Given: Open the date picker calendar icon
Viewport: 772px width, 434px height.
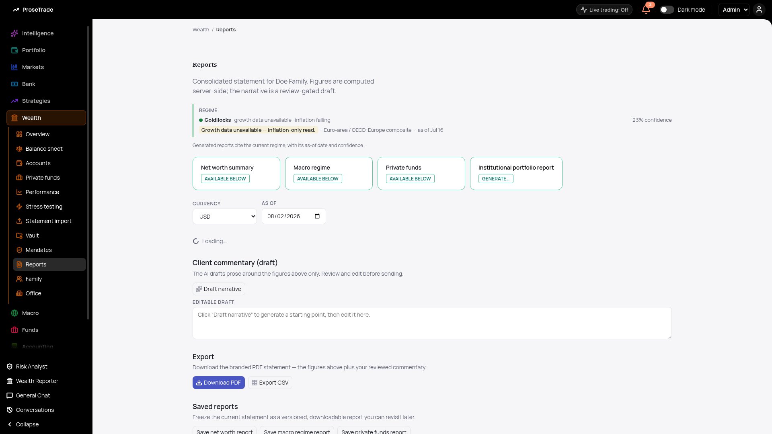Looking at the screenshot, I should coord(317,216).
